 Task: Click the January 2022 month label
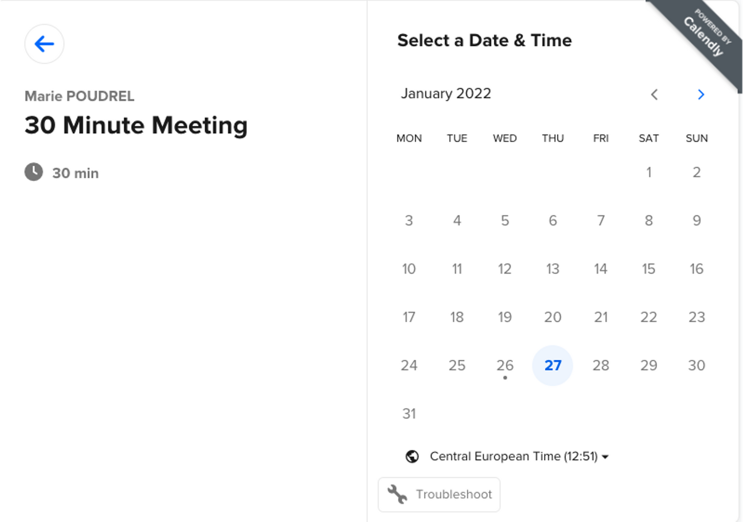[x=446, y=94]
